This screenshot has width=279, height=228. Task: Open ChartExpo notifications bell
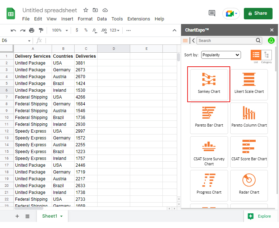(x=271, y=41)
